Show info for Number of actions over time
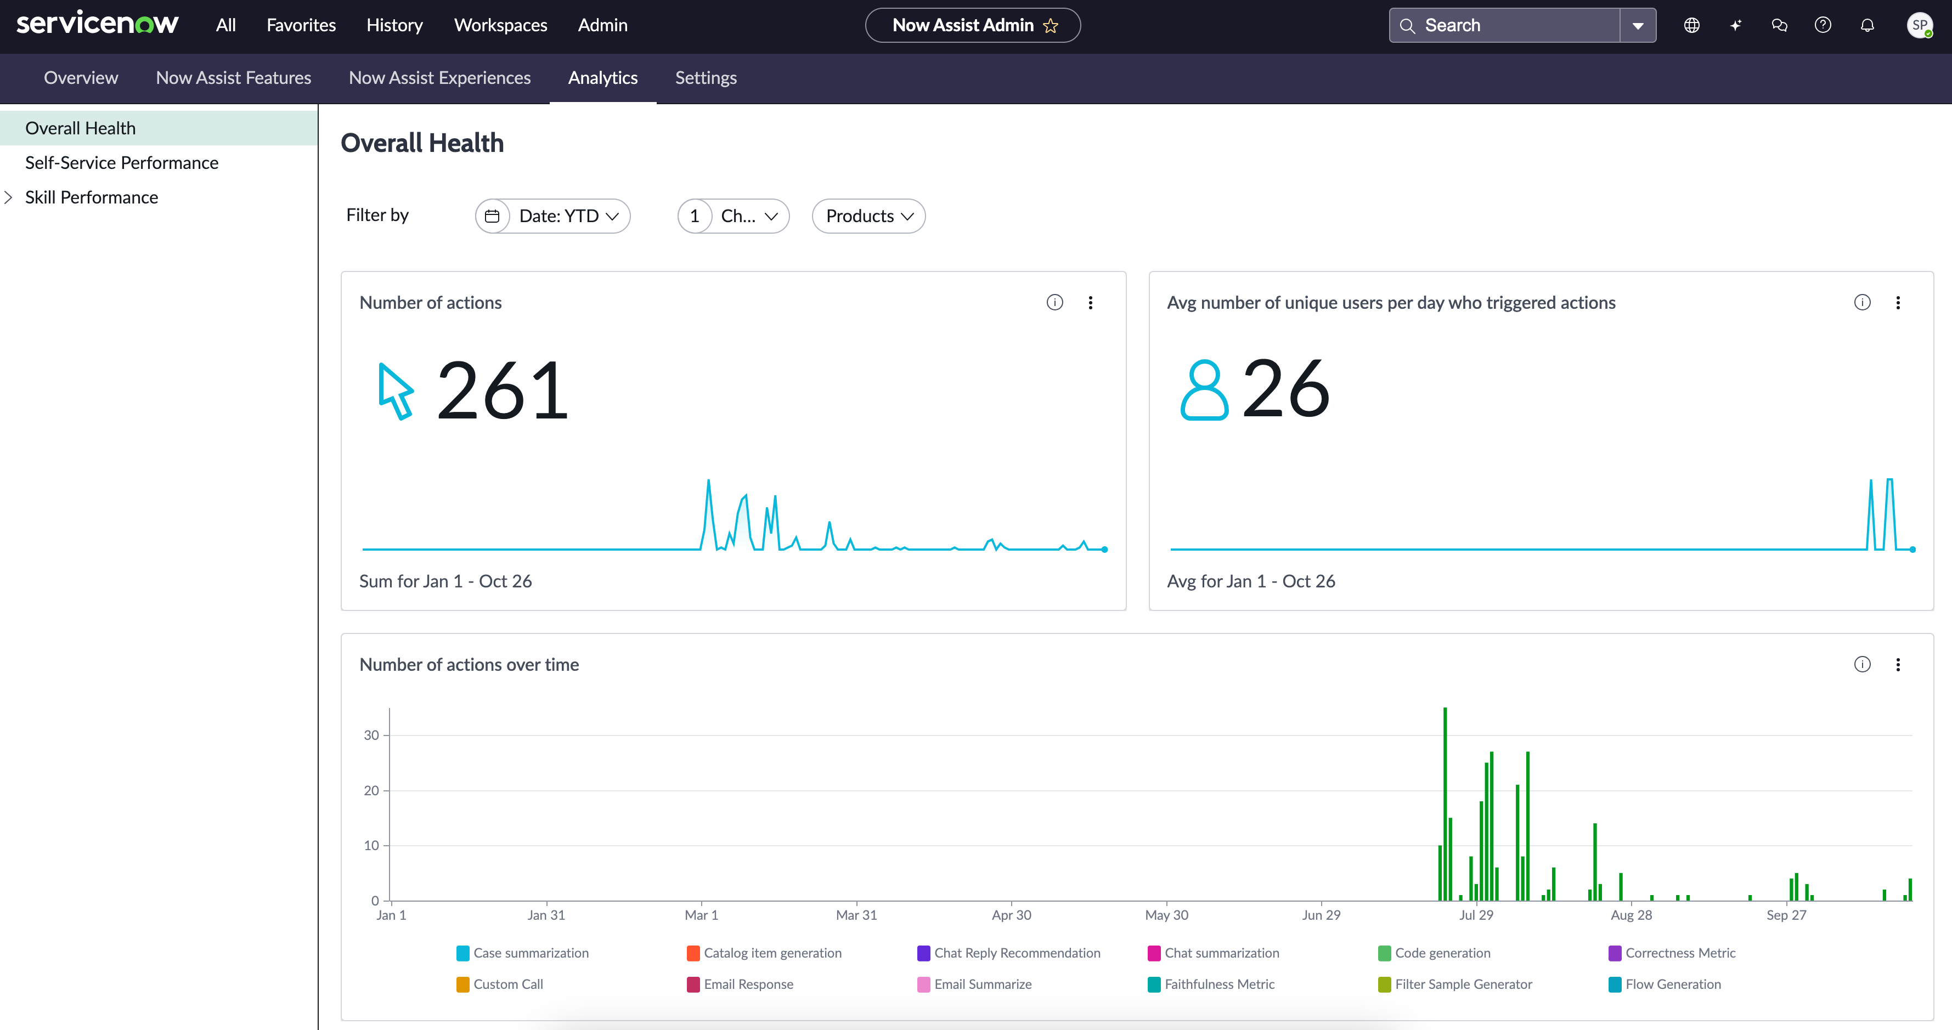 [x=1863, y=664]
